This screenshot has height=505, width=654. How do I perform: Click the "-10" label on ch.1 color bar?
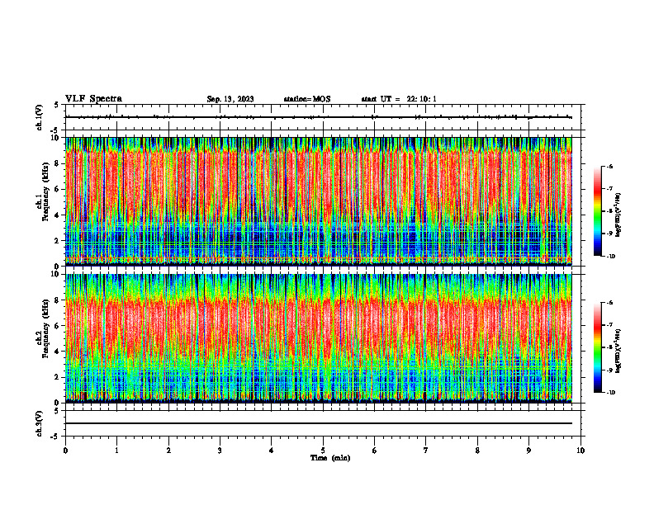(611, 256)
